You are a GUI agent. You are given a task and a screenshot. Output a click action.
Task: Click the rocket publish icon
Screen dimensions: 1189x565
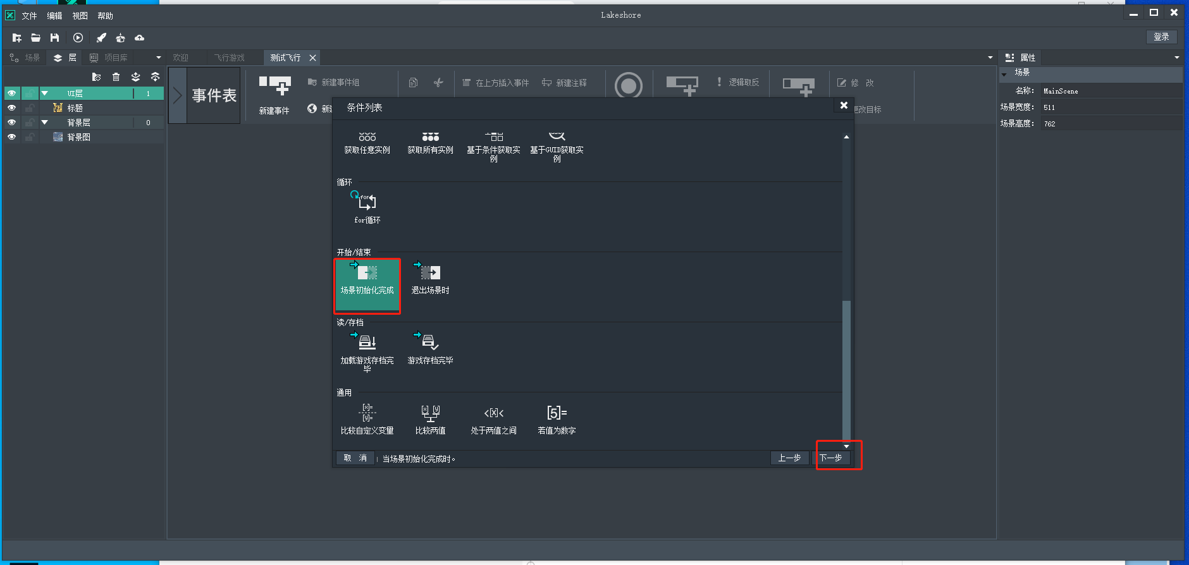coord(101,38)
